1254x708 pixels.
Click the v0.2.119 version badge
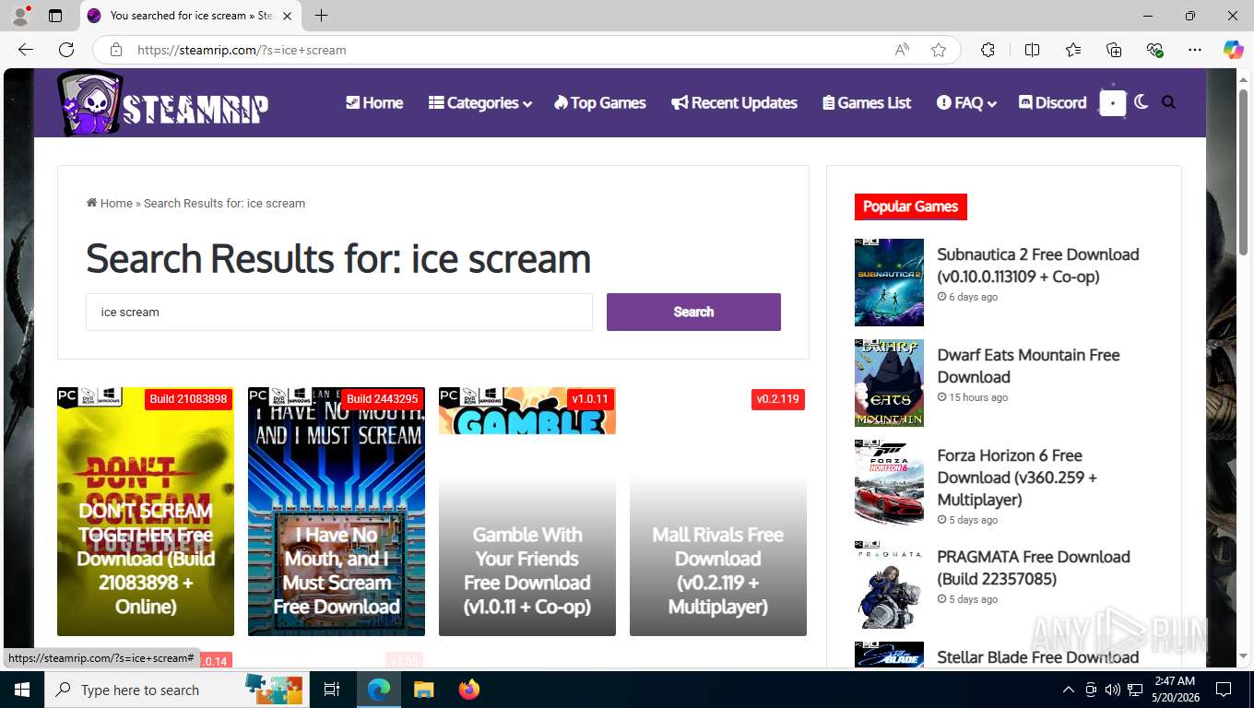pos(777,399)
